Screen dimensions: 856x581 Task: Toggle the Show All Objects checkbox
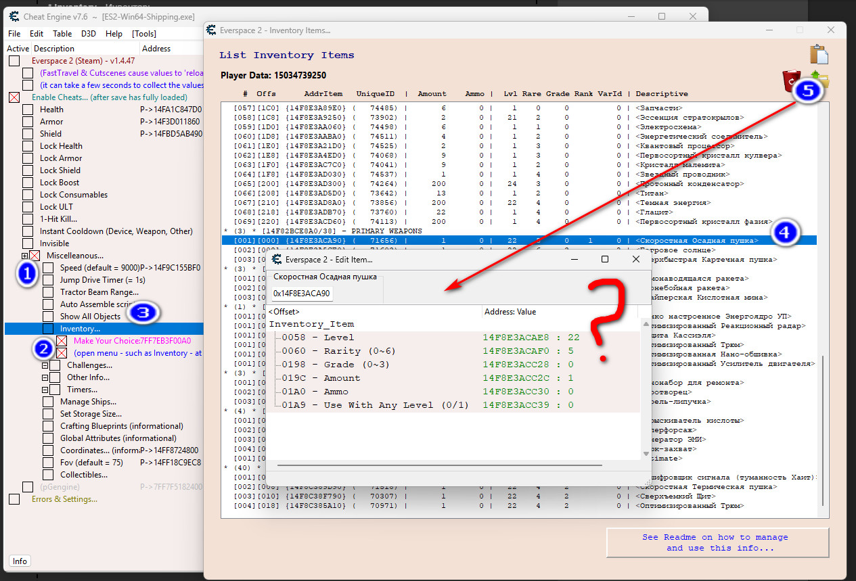pos(48,317)
